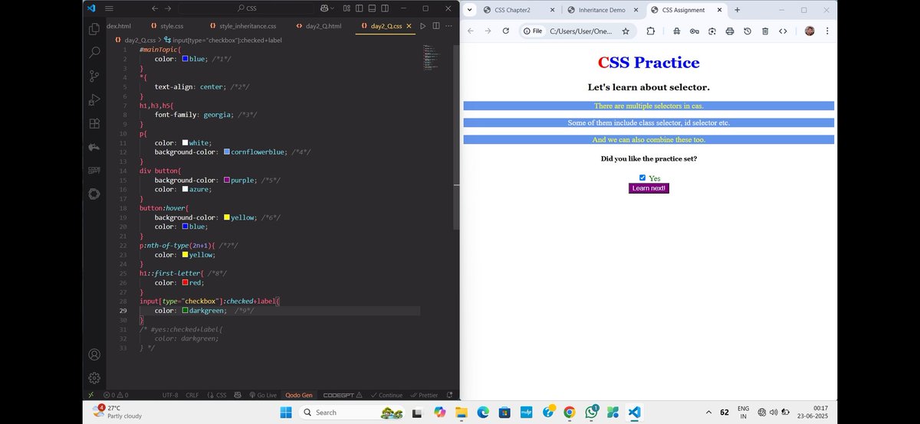Open the Explorer view in VS Code
The height and width of the screenshot is (424, 920).
pos(94,29)
